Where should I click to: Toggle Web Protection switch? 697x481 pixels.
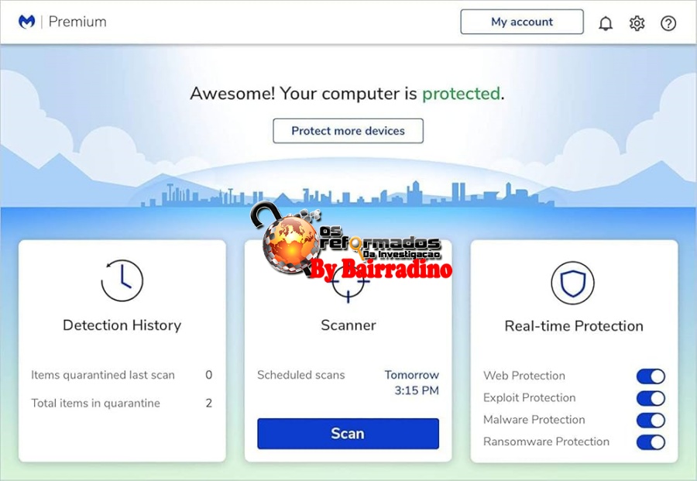point(651,376)
